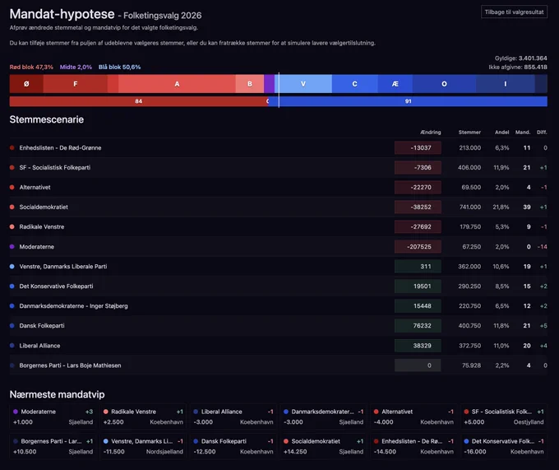This screenshot has width=559, height=470.
Task: Click the Diff. column header
Action: point(542,132)
